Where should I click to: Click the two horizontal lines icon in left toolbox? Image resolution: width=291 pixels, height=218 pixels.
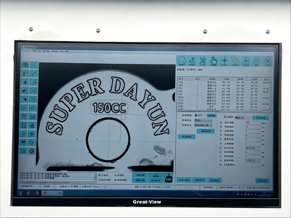23,134
